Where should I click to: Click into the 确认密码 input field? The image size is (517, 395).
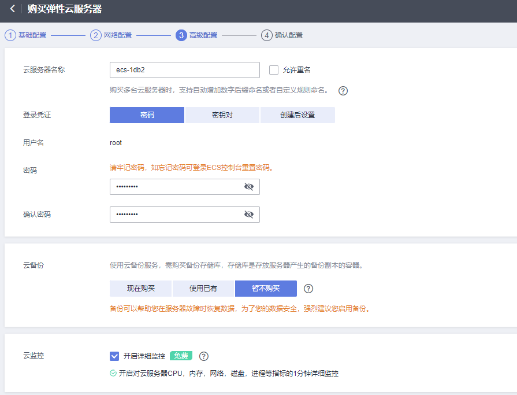(185, 215)
